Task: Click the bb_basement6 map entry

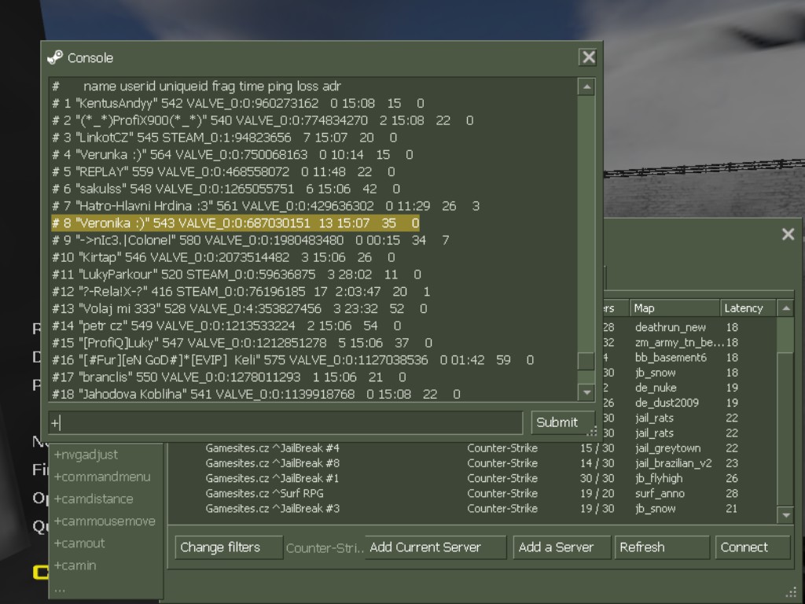Action: 671,358
